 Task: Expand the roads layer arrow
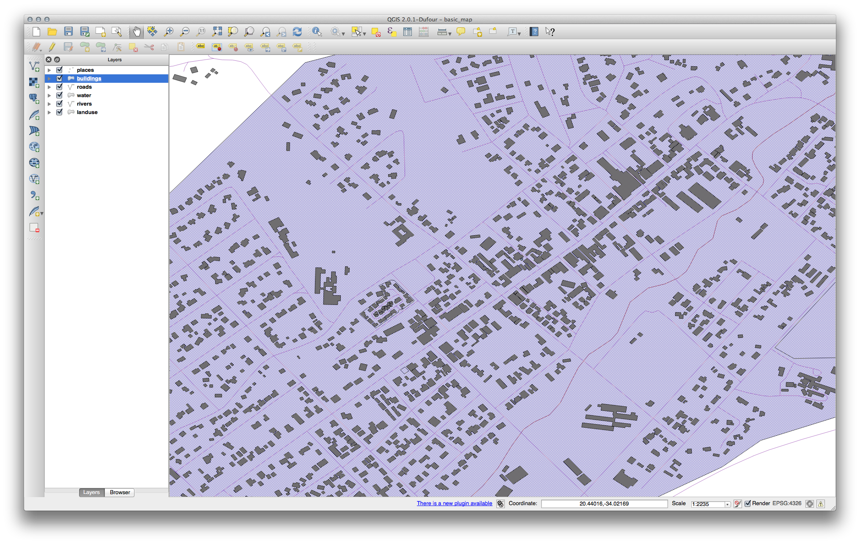click(49, 87)
